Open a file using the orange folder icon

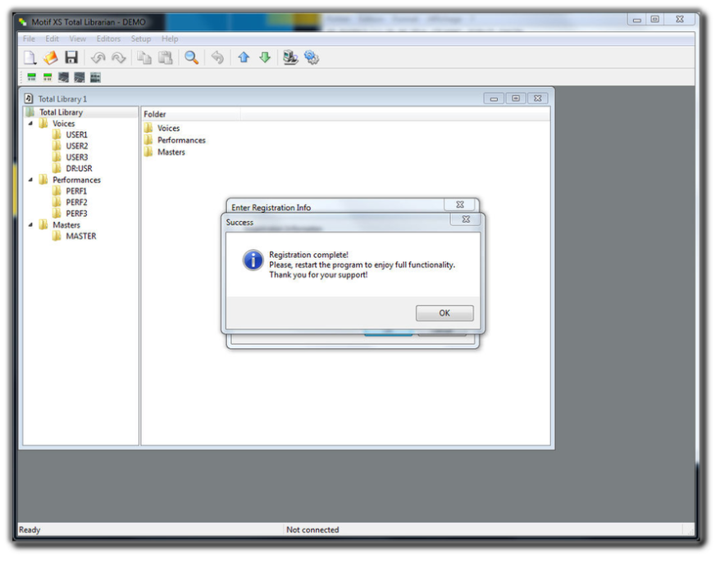(x=51, y=58)
